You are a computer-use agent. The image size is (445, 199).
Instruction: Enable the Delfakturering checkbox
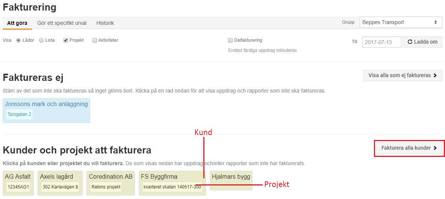coord(230,40)
